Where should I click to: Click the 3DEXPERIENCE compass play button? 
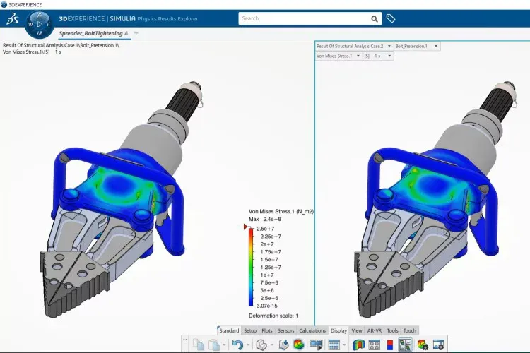click(x=40, y=23)
